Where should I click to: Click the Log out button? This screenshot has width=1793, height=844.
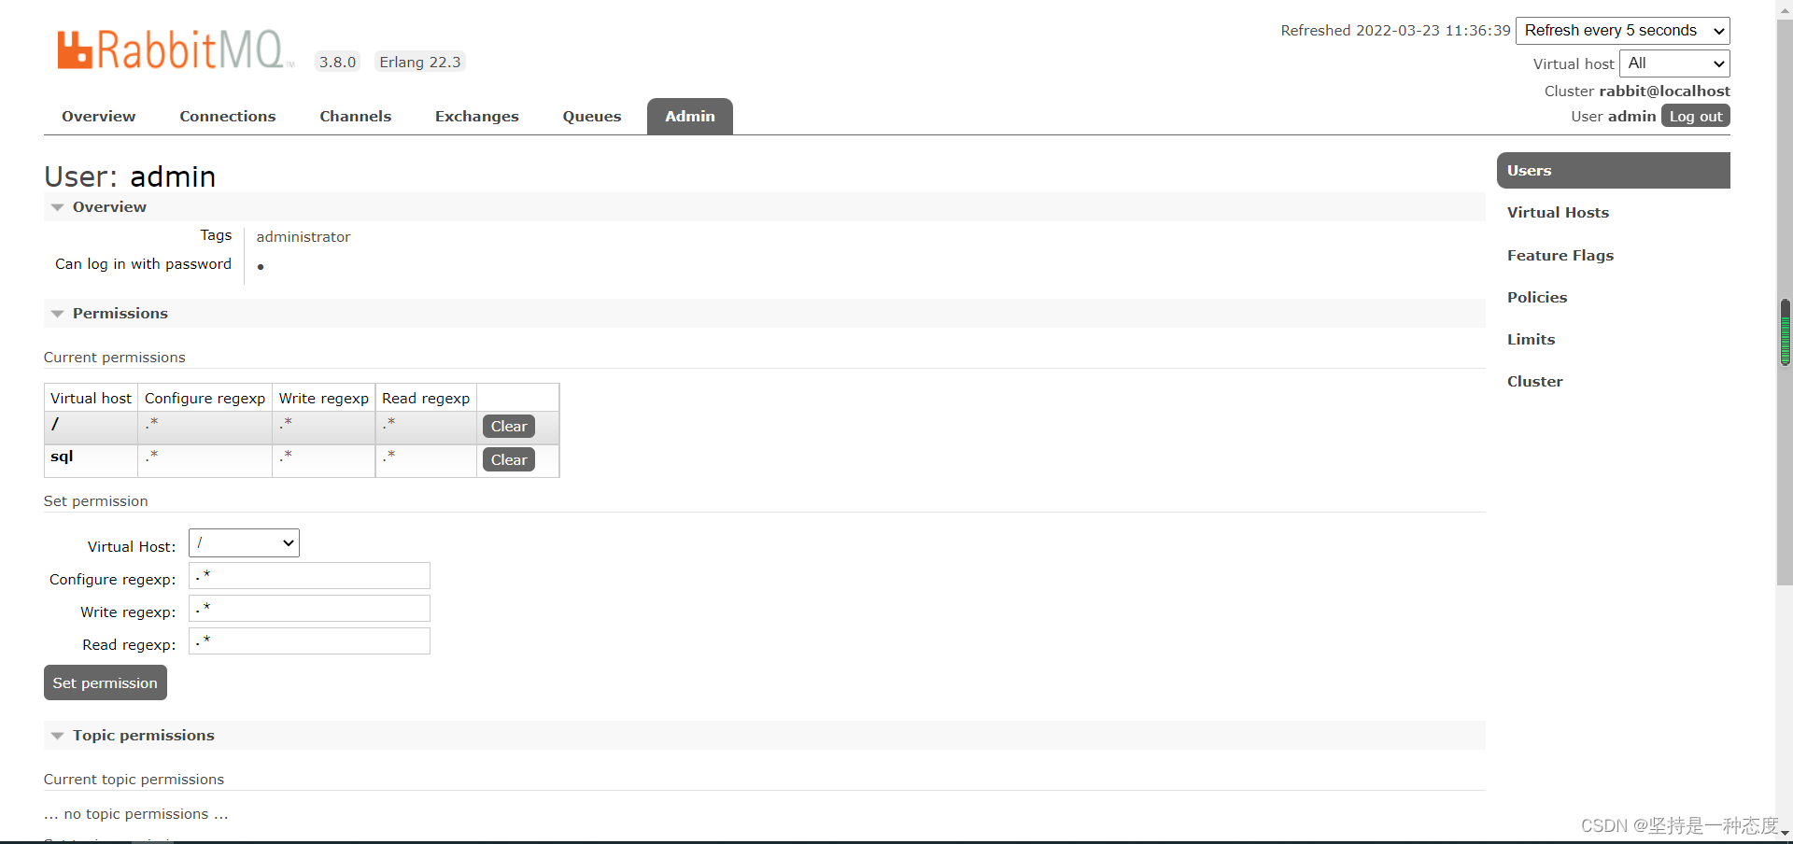pos(1694,116)
